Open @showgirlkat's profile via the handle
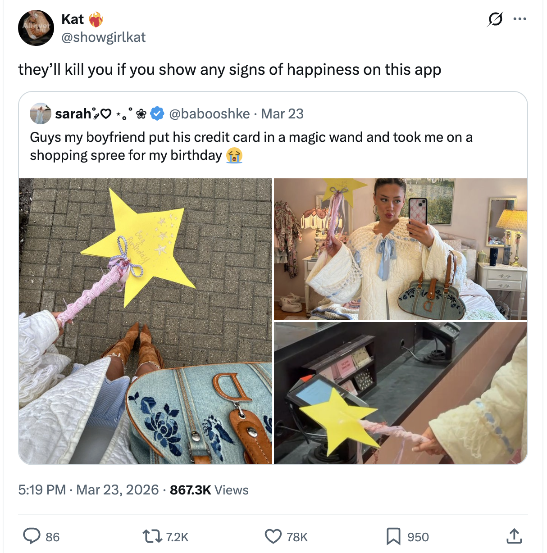This screenshot has height=553, width=547. coord(104,37)
